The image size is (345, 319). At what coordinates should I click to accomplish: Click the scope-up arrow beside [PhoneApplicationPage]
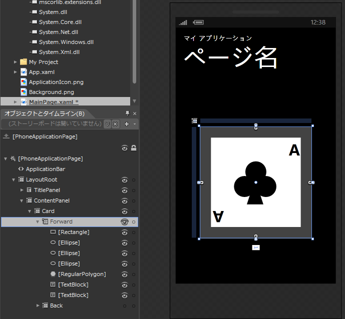(6, 136)
